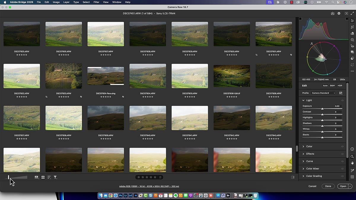Click the save image download icon
The width and height of the screenshot is (356, 200).
[333, 14]
